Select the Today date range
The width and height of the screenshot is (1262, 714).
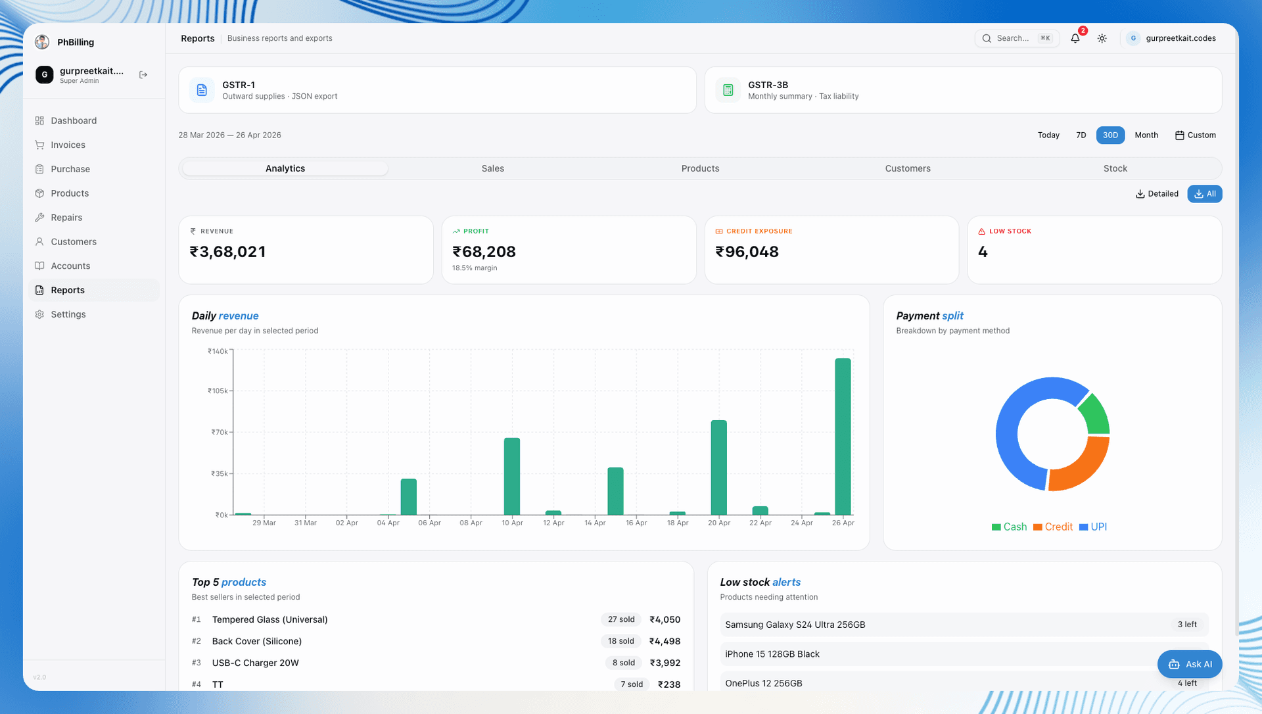(x=1048, y=135)
